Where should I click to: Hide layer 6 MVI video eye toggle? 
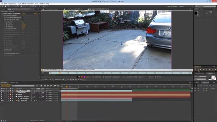[x=1, y=100]
